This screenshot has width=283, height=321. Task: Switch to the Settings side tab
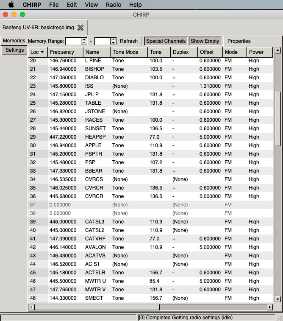pos(14,50)
